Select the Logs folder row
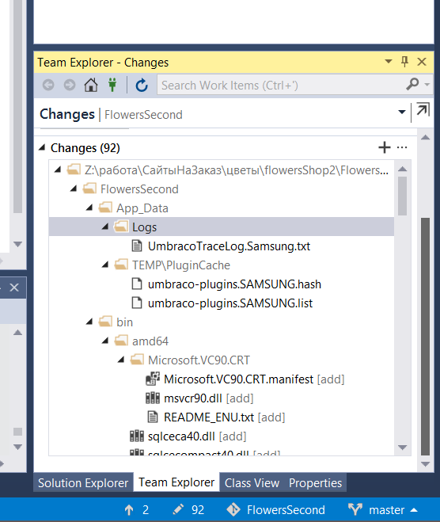The height and width of the screenshot is (522, 440). tap(222, 227)
